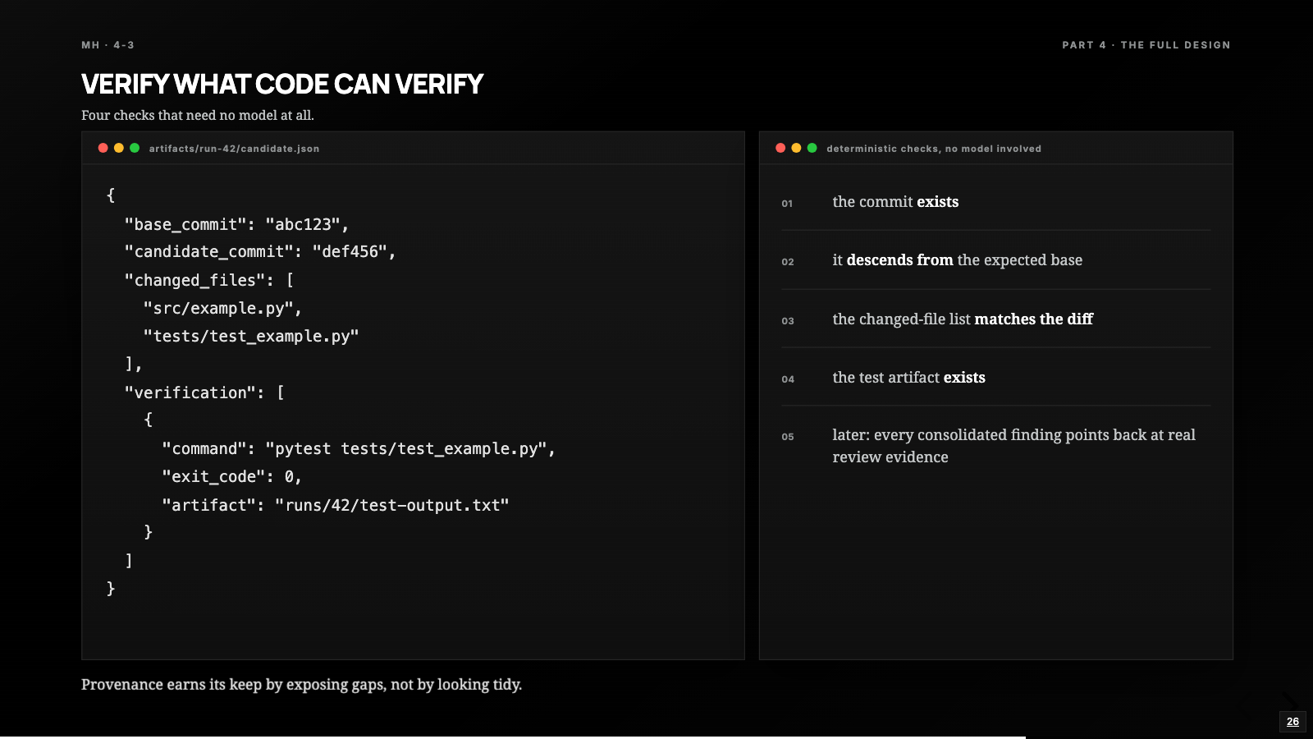The image size is (1313, 739).
Task: Click the green dot in deterministic checks window
Action: click(812, 148)
